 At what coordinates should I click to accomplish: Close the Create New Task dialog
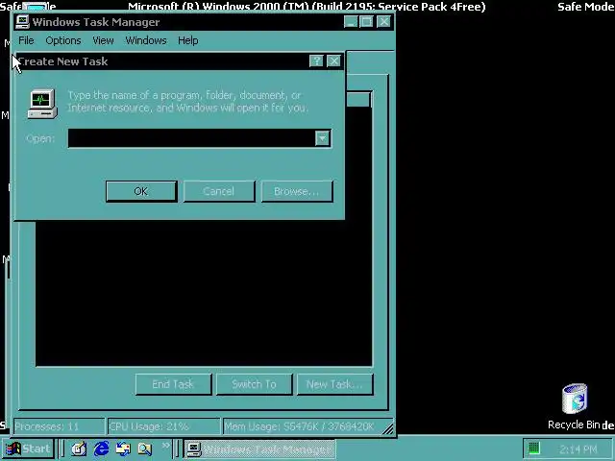pos(333,61)
